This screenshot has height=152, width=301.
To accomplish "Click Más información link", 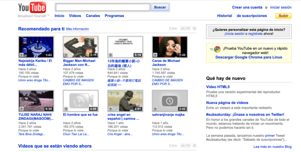I will 77,29.
